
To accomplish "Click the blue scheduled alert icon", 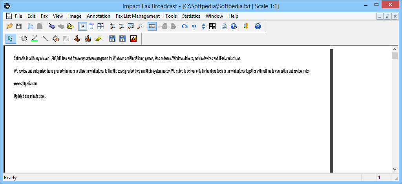I will [x=234, y=26].
